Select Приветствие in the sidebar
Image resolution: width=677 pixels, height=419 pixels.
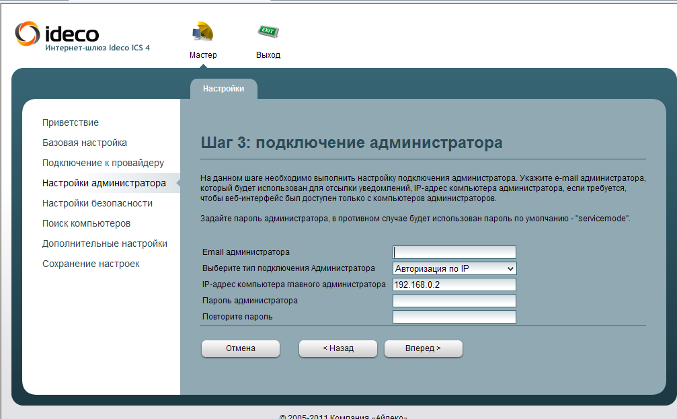click(71, 122)
